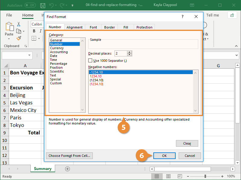The height and width of the screenshot is (180, 241).
Task: Click the Save icon in Quick Access Toolbar
Action: tap(43, 5)
